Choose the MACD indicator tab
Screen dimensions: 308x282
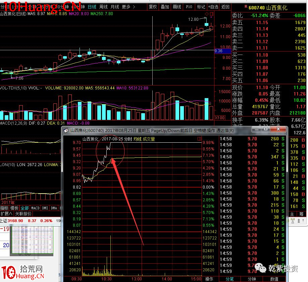(35, 208)
